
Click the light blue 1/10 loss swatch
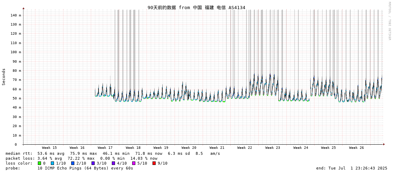(52, 163)
